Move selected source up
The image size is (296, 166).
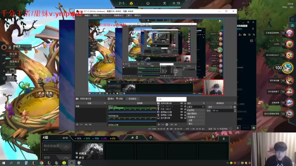click(172, 125)
